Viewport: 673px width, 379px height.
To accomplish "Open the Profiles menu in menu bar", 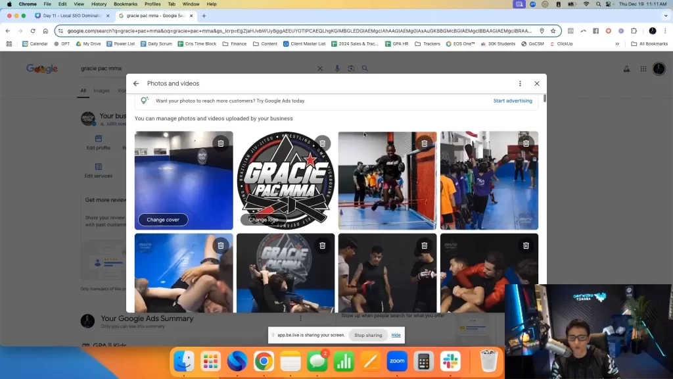I will (152, 4).
